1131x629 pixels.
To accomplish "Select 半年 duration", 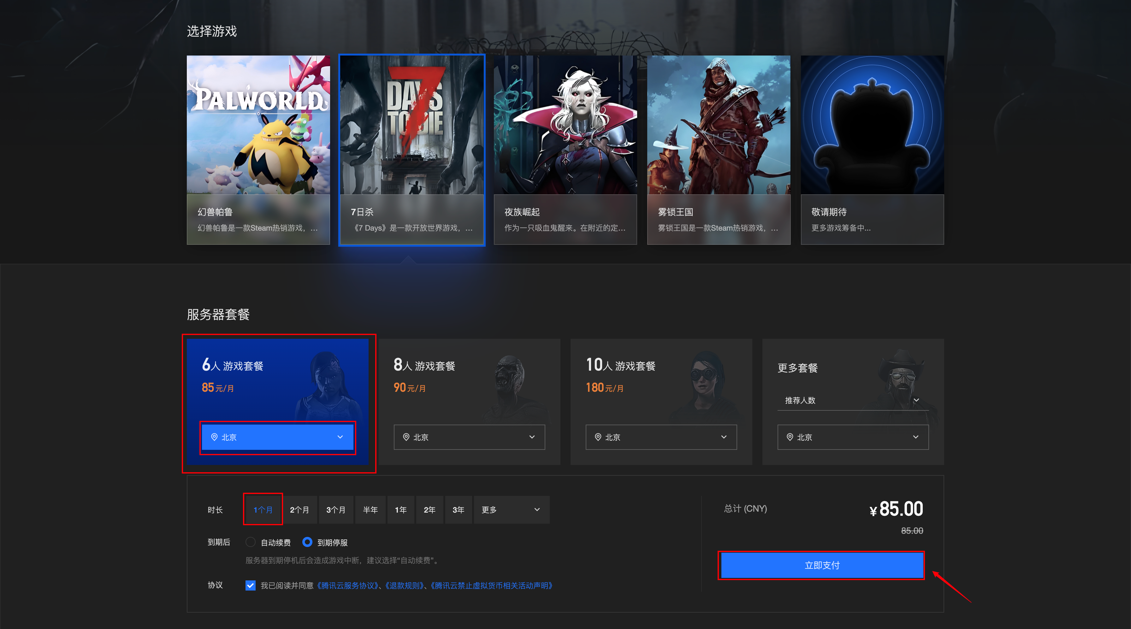I will tap(370, 510).
